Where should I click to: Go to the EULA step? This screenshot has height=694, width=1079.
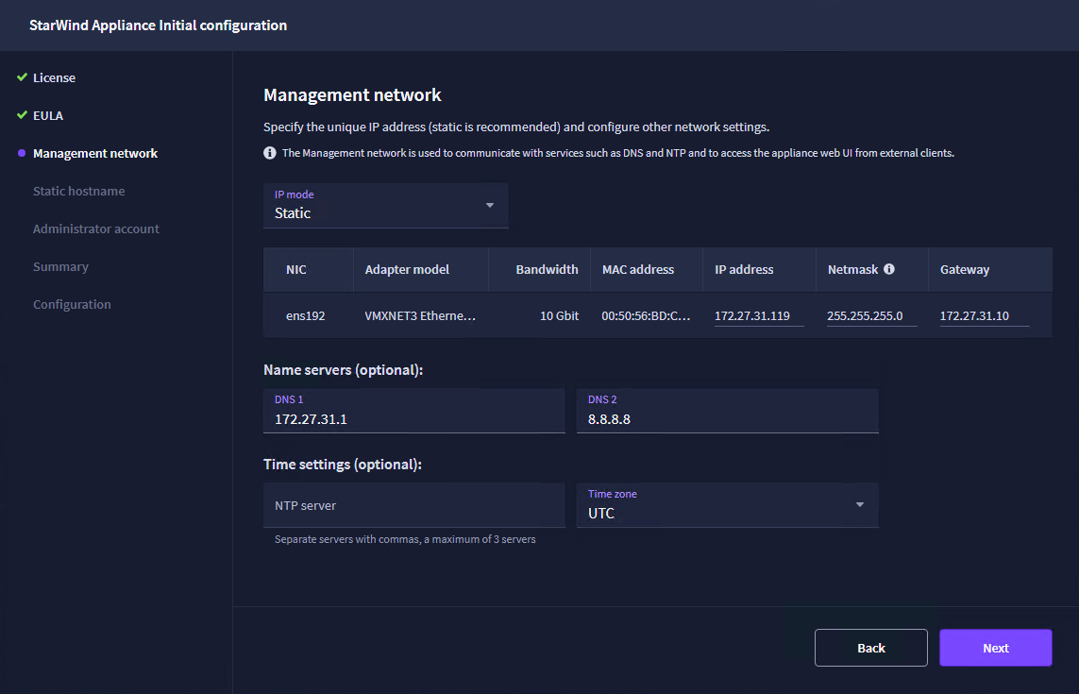tap(48, 115)
